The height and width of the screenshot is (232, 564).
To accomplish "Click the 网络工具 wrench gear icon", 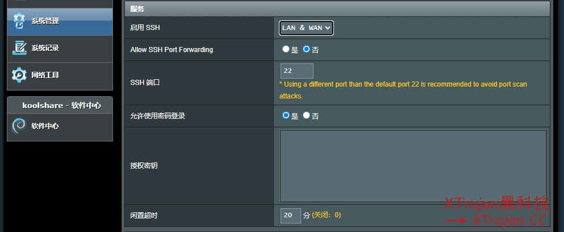I will coord(19,75).
